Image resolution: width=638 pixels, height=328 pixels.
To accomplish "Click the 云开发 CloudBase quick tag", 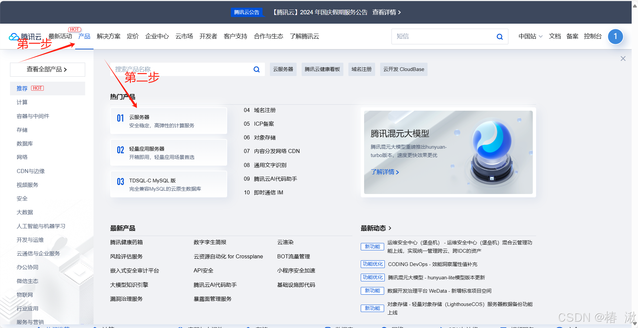I will pyautogui.click(x=404, y=69).
